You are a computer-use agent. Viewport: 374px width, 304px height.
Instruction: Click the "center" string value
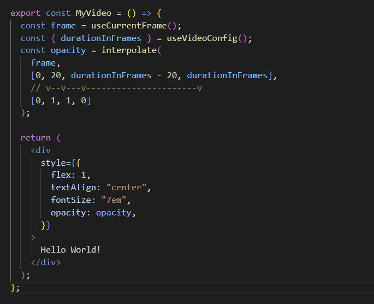126,188
